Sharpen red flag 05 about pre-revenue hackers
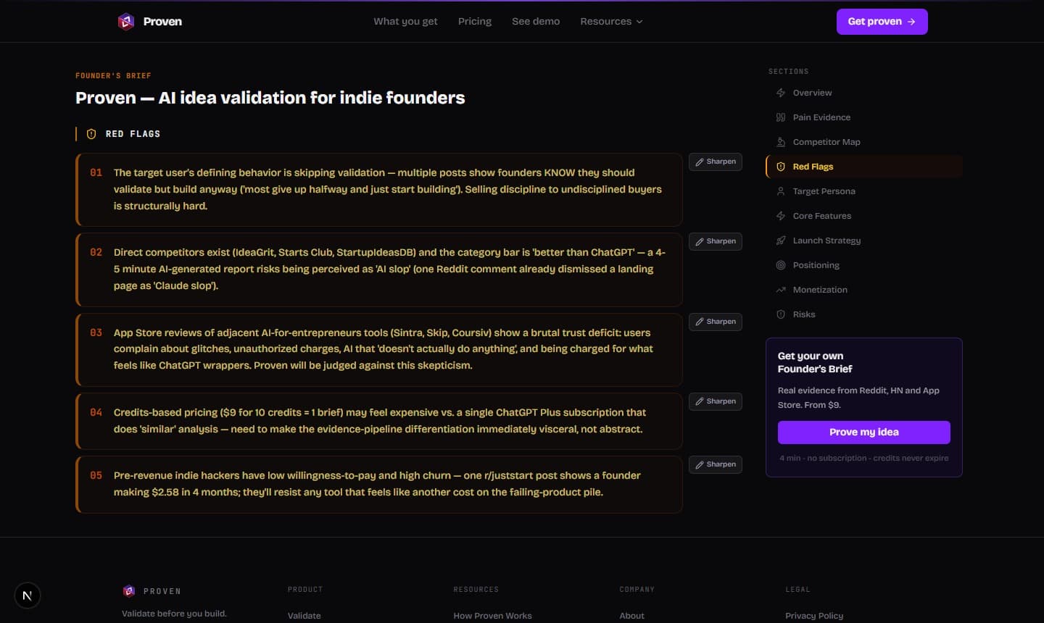The height and width of the screenshot is (623, 1044). [716, 464]
